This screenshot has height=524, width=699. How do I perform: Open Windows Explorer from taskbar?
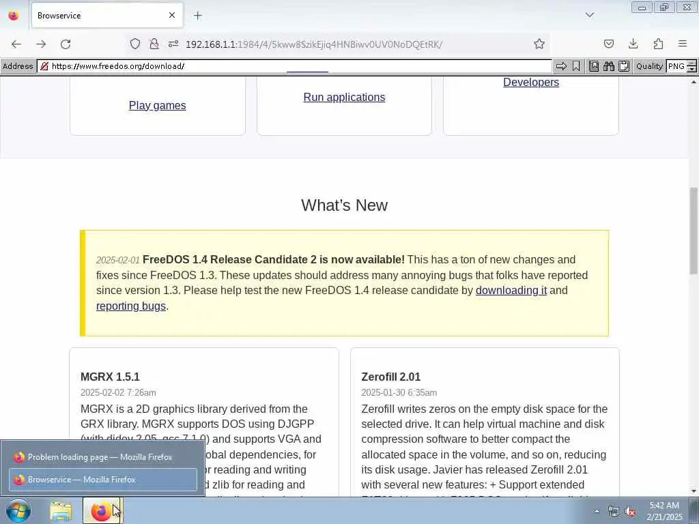tap(61, 511)
